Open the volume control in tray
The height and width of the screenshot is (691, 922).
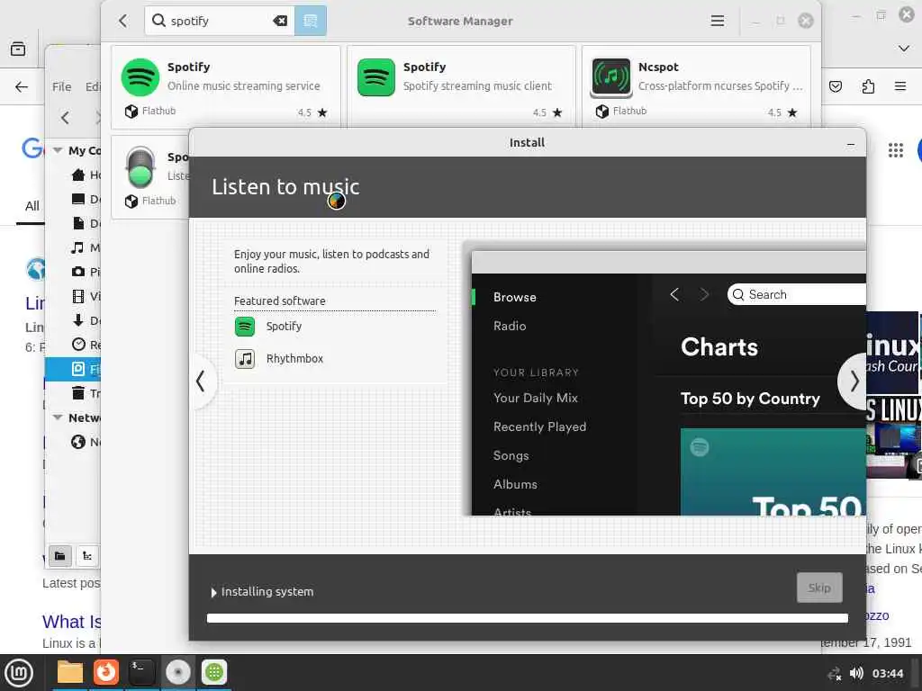pyautogui.click(x=856, y=673)
